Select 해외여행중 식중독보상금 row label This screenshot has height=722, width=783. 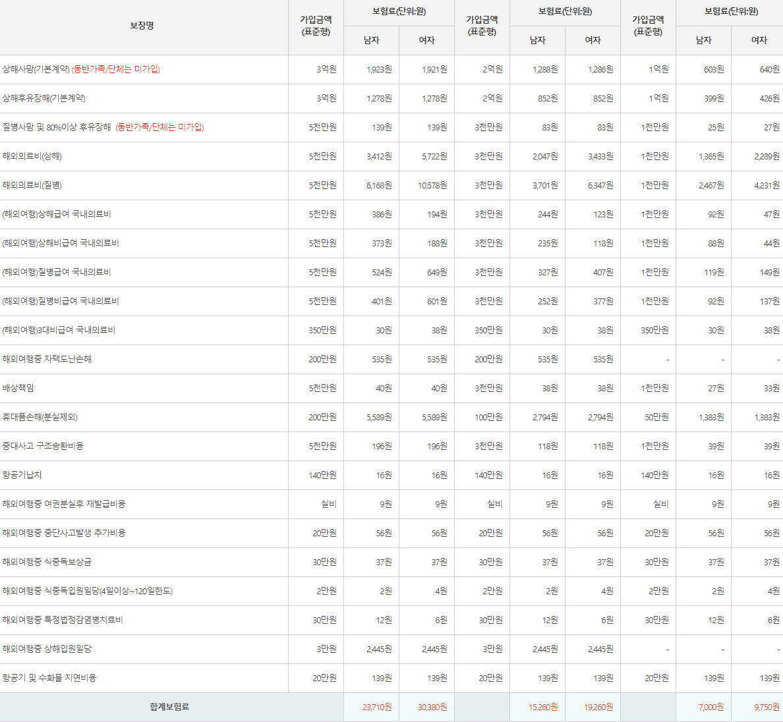coord(47,562)
